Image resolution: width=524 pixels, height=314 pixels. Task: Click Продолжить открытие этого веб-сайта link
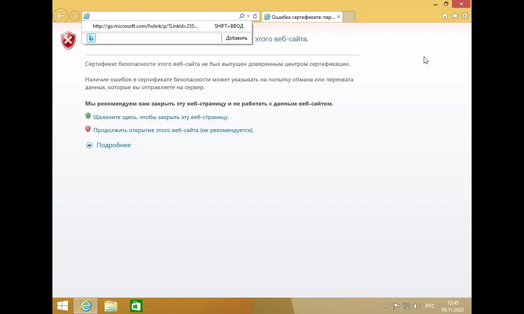(x=174, y=130)
